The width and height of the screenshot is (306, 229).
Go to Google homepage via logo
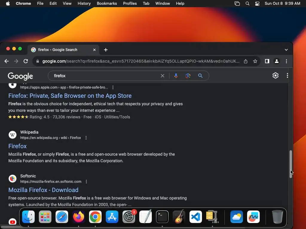tap(20, 76)
